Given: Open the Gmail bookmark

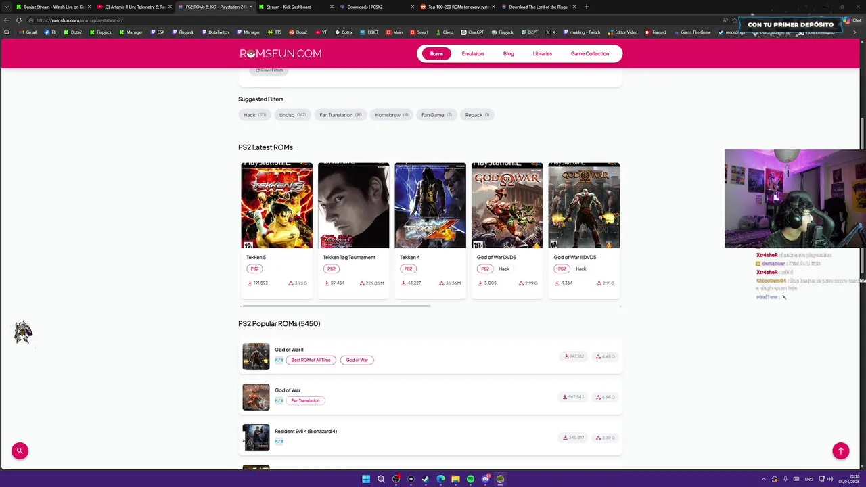Looking at the screenshot, I should 28,32.
